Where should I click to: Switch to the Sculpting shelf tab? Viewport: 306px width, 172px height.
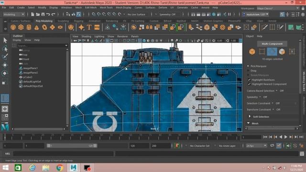click(x=63, y=21)
